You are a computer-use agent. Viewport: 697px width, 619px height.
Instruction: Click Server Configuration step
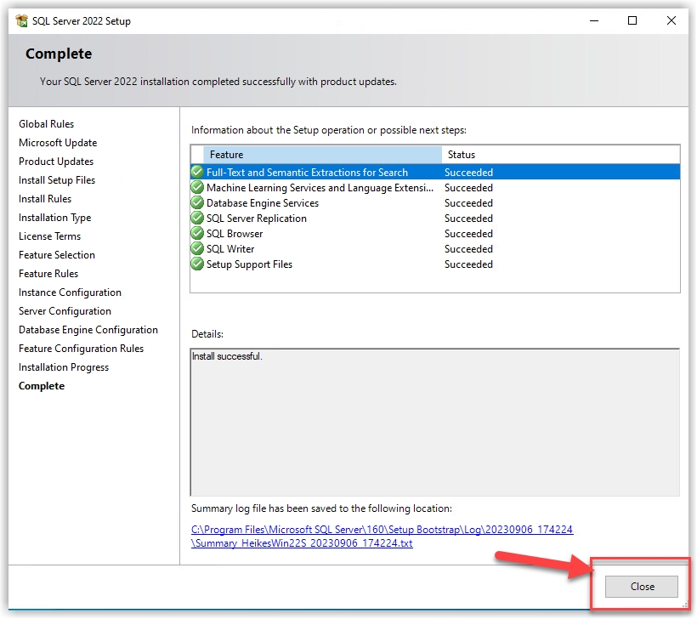pyautogui.click(x=65, y=311)
